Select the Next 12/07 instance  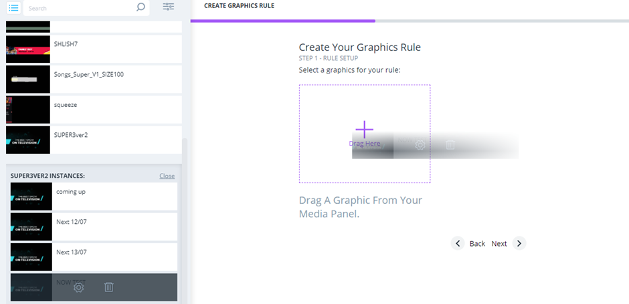point(94,227)
